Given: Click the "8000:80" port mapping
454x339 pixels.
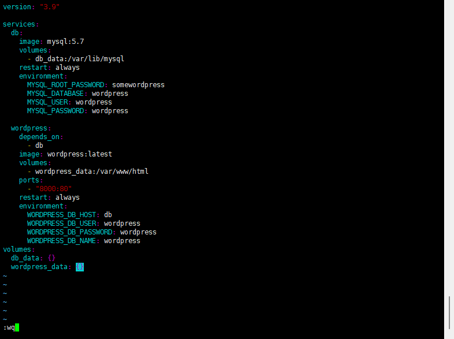Looking at the screenshot, I should pos(54,189).
